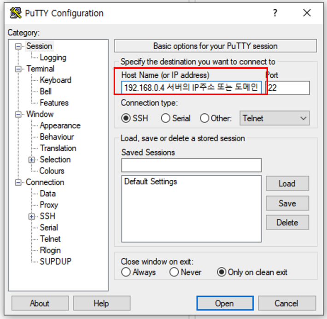Click the Help button
This screenshot has height=319, width=327.
[x=102, y=303]
